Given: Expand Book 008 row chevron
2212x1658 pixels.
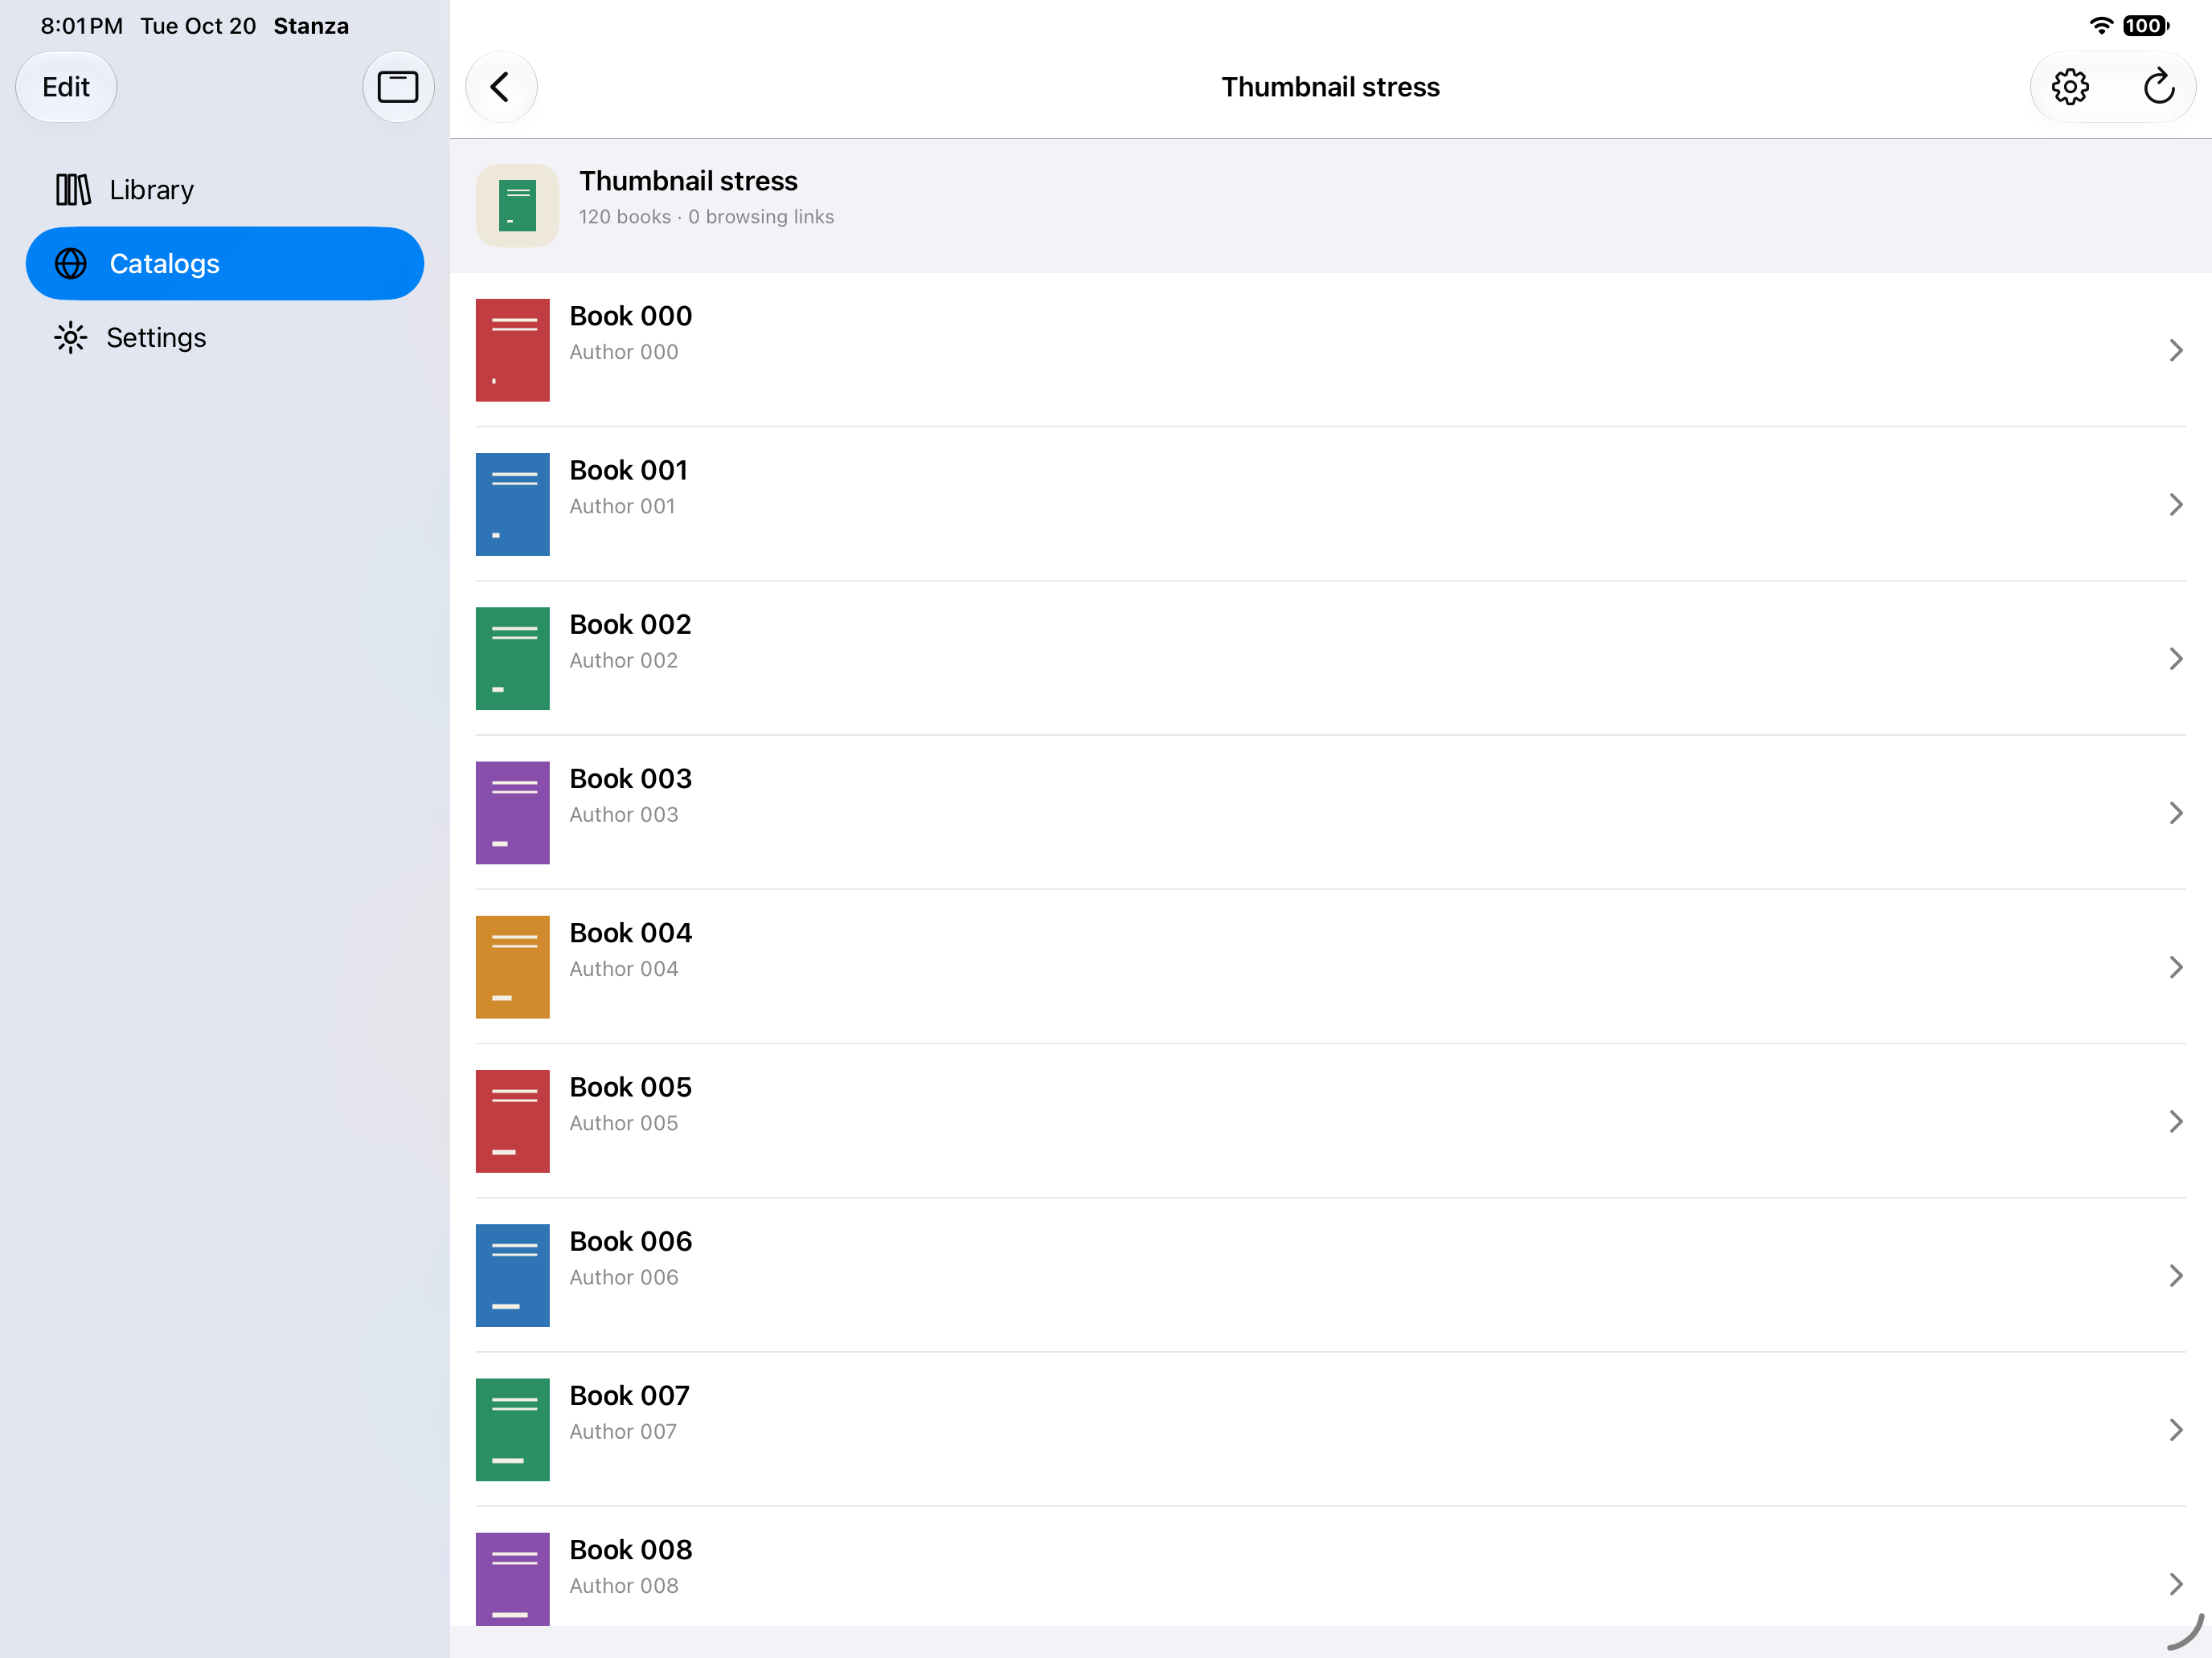Looking at the screenshot, I should point(2175,1584).
